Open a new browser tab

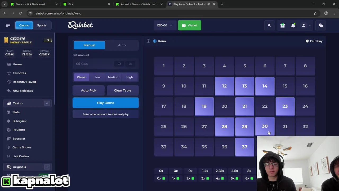pos(222,4)
